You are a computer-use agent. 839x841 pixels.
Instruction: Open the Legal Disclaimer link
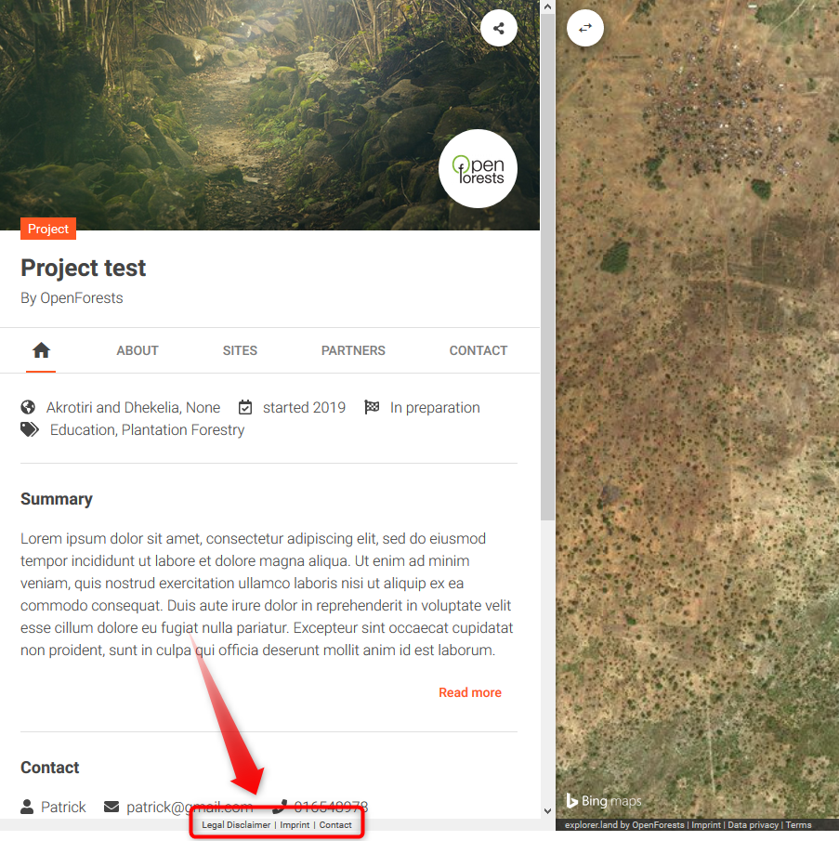[x=236, y=825]
